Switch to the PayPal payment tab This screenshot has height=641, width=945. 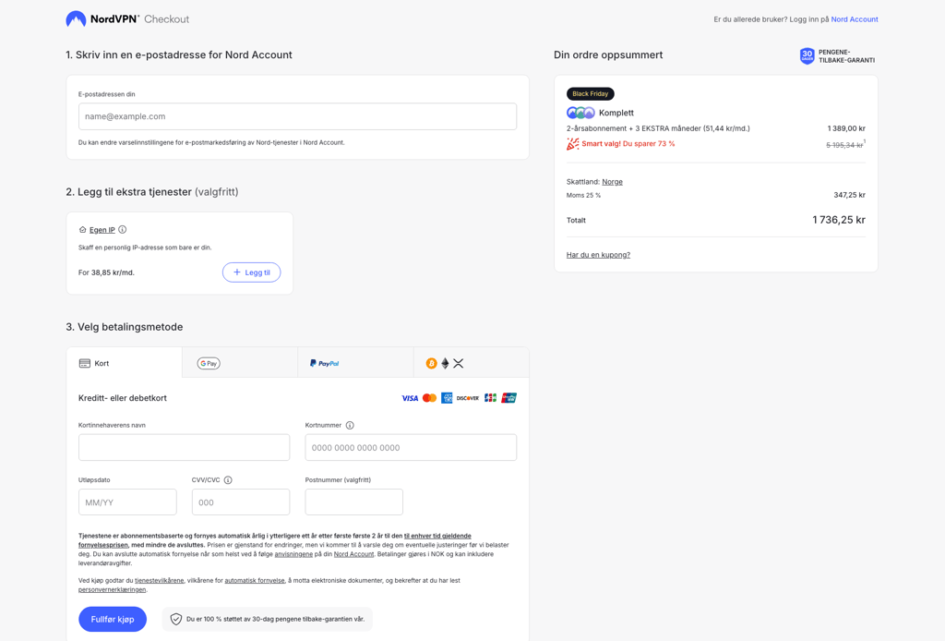point(355,363)
